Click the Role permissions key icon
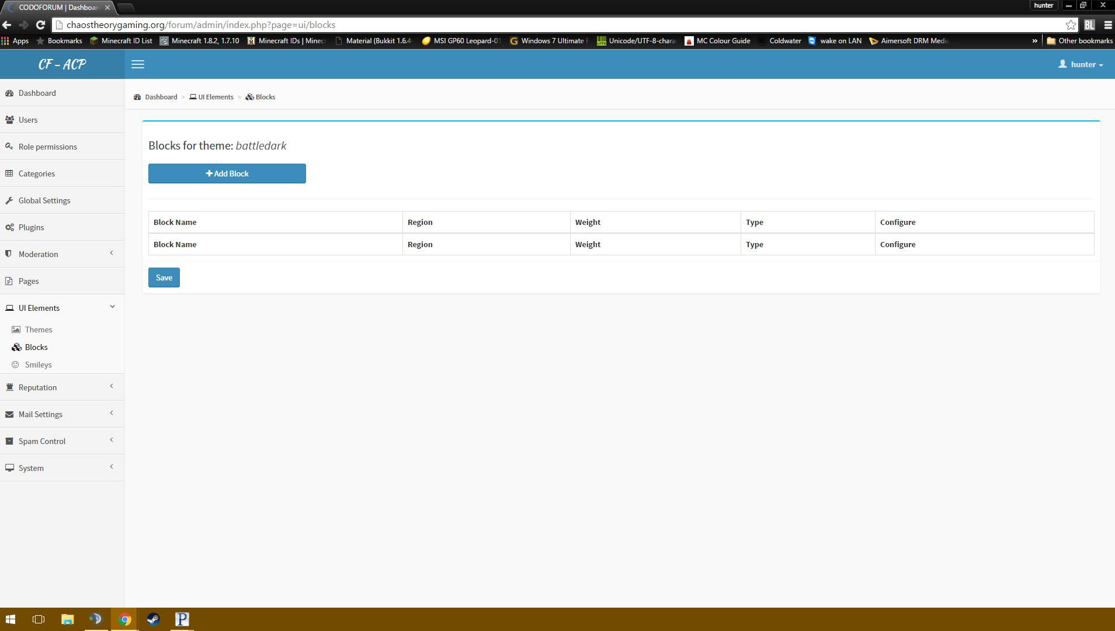The width and height of the screenshot is (1115, 631). (x=9, y=147)
